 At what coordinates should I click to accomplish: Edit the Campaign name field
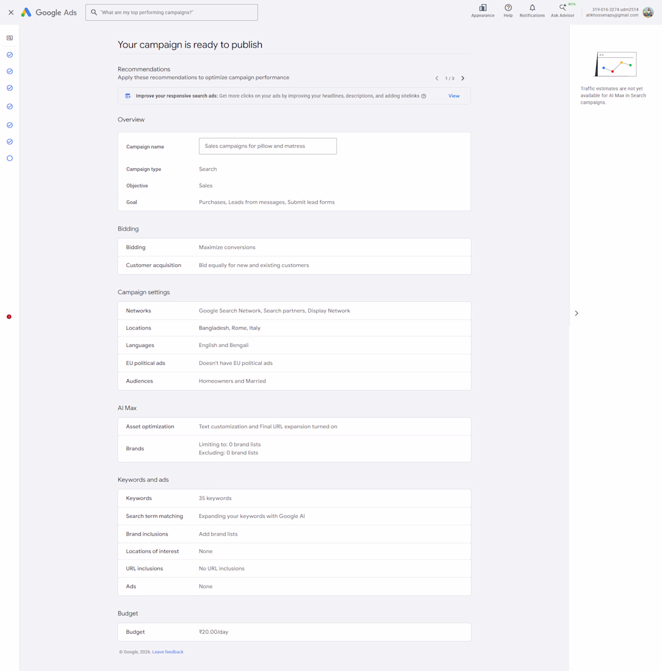click(268, 146)
